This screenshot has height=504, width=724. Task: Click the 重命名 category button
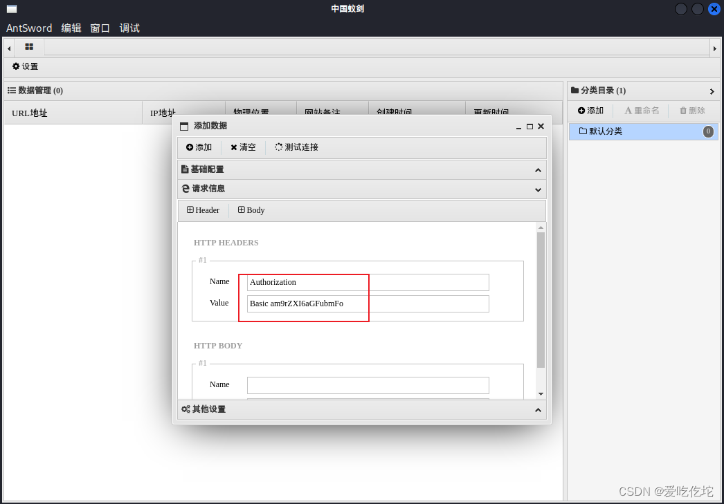click(642, 111)
